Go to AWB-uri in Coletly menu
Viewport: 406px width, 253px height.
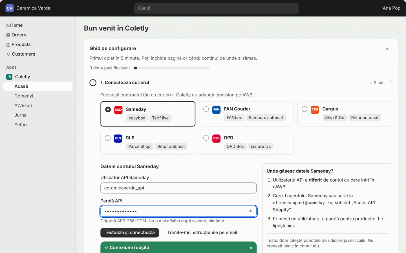point(37,105)
